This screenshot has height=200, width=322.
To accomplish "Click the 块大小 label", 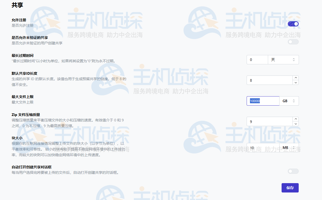I will pos(17,138).
